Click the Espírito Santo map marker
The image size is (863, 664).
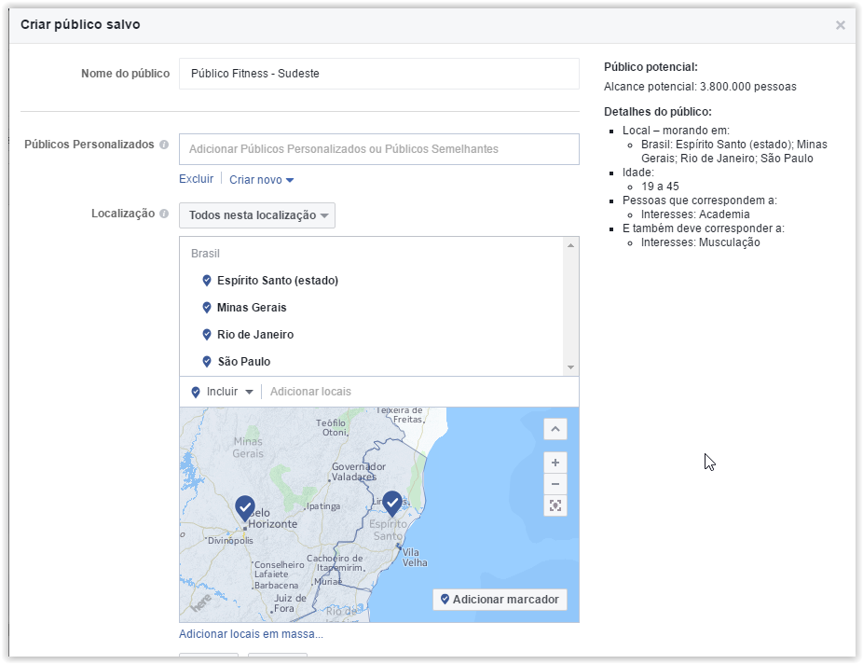pyautogui.click(x=391, y=504)
